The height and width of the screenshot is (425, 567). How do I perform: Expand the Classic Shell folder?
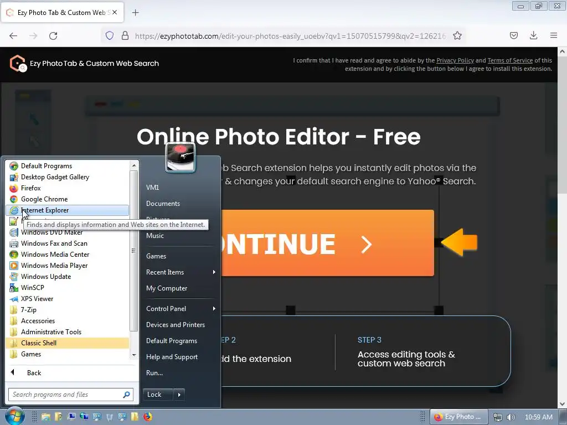coord(67,343)
